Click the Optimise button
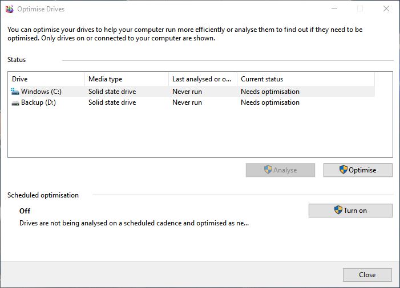The image size is (400, 288). click(358, 170)
